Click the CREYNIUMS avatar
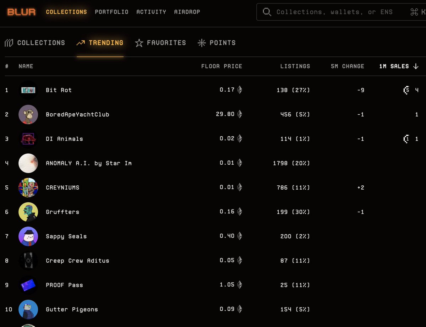 (28, 187)
